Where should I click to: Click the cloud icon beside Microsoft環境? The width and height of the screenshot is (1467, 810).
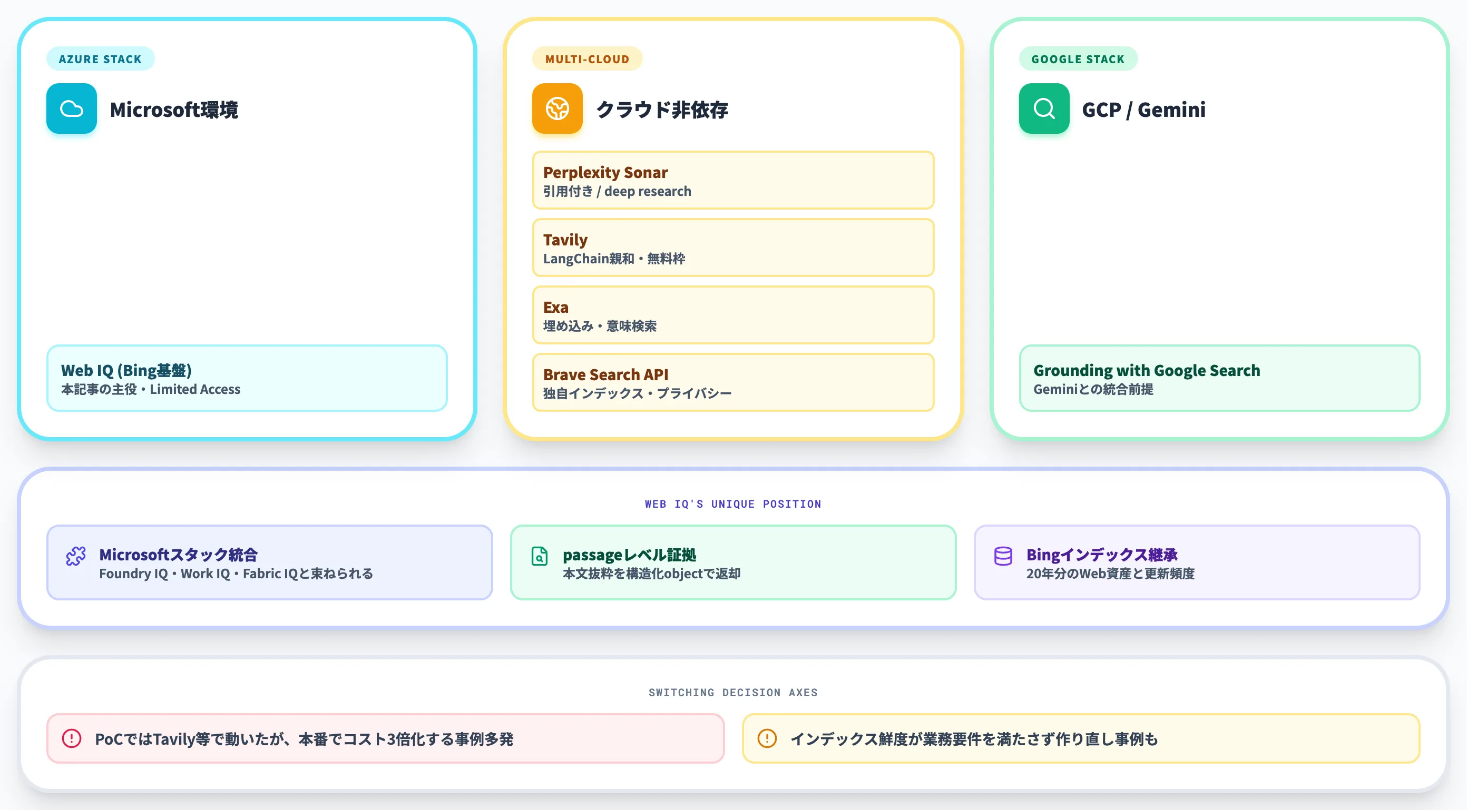click(x=72, y=108)
